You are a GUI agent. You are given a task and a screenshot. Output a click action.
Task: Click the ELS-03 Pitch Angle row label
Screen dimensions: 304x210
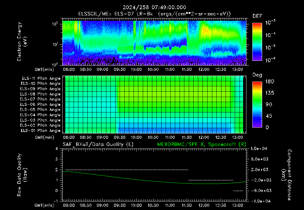(40, 120)
